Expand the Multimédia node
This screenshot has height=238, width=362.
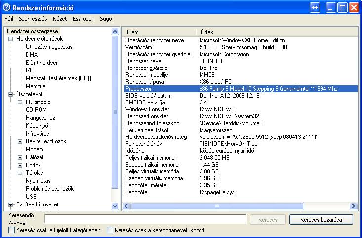pos(20,102)
